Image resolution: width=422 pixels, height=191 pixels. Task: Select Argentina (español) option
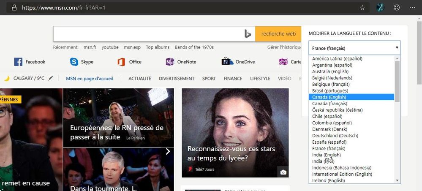click(351, 65)
